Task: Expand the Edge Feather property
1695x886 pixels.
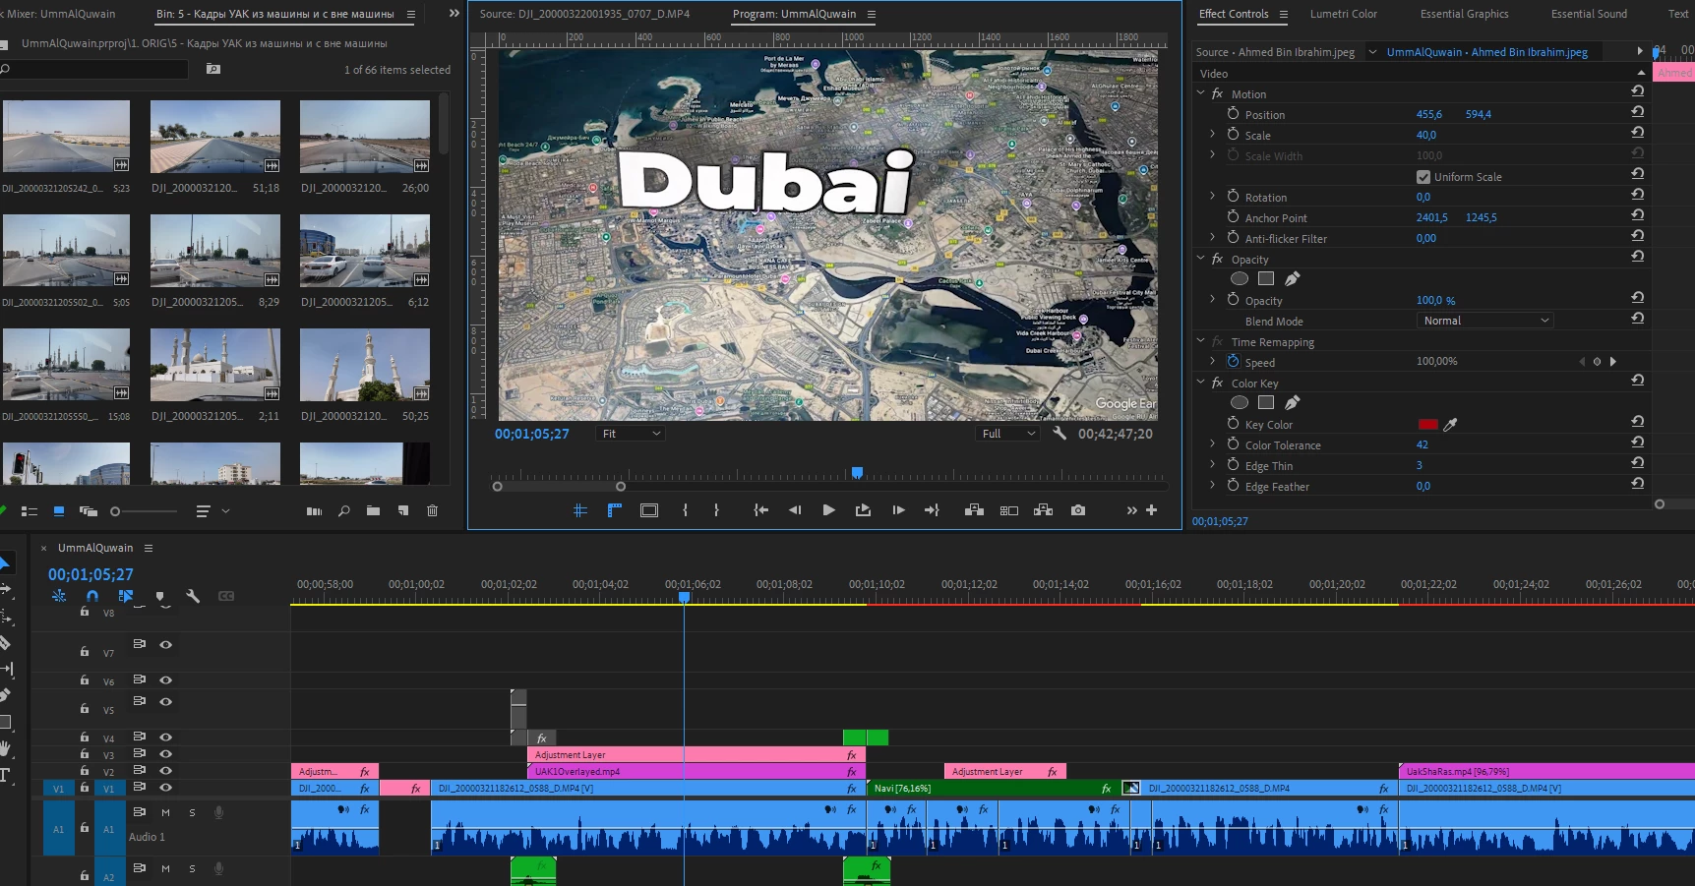Action: click(x=1212, y=485)
